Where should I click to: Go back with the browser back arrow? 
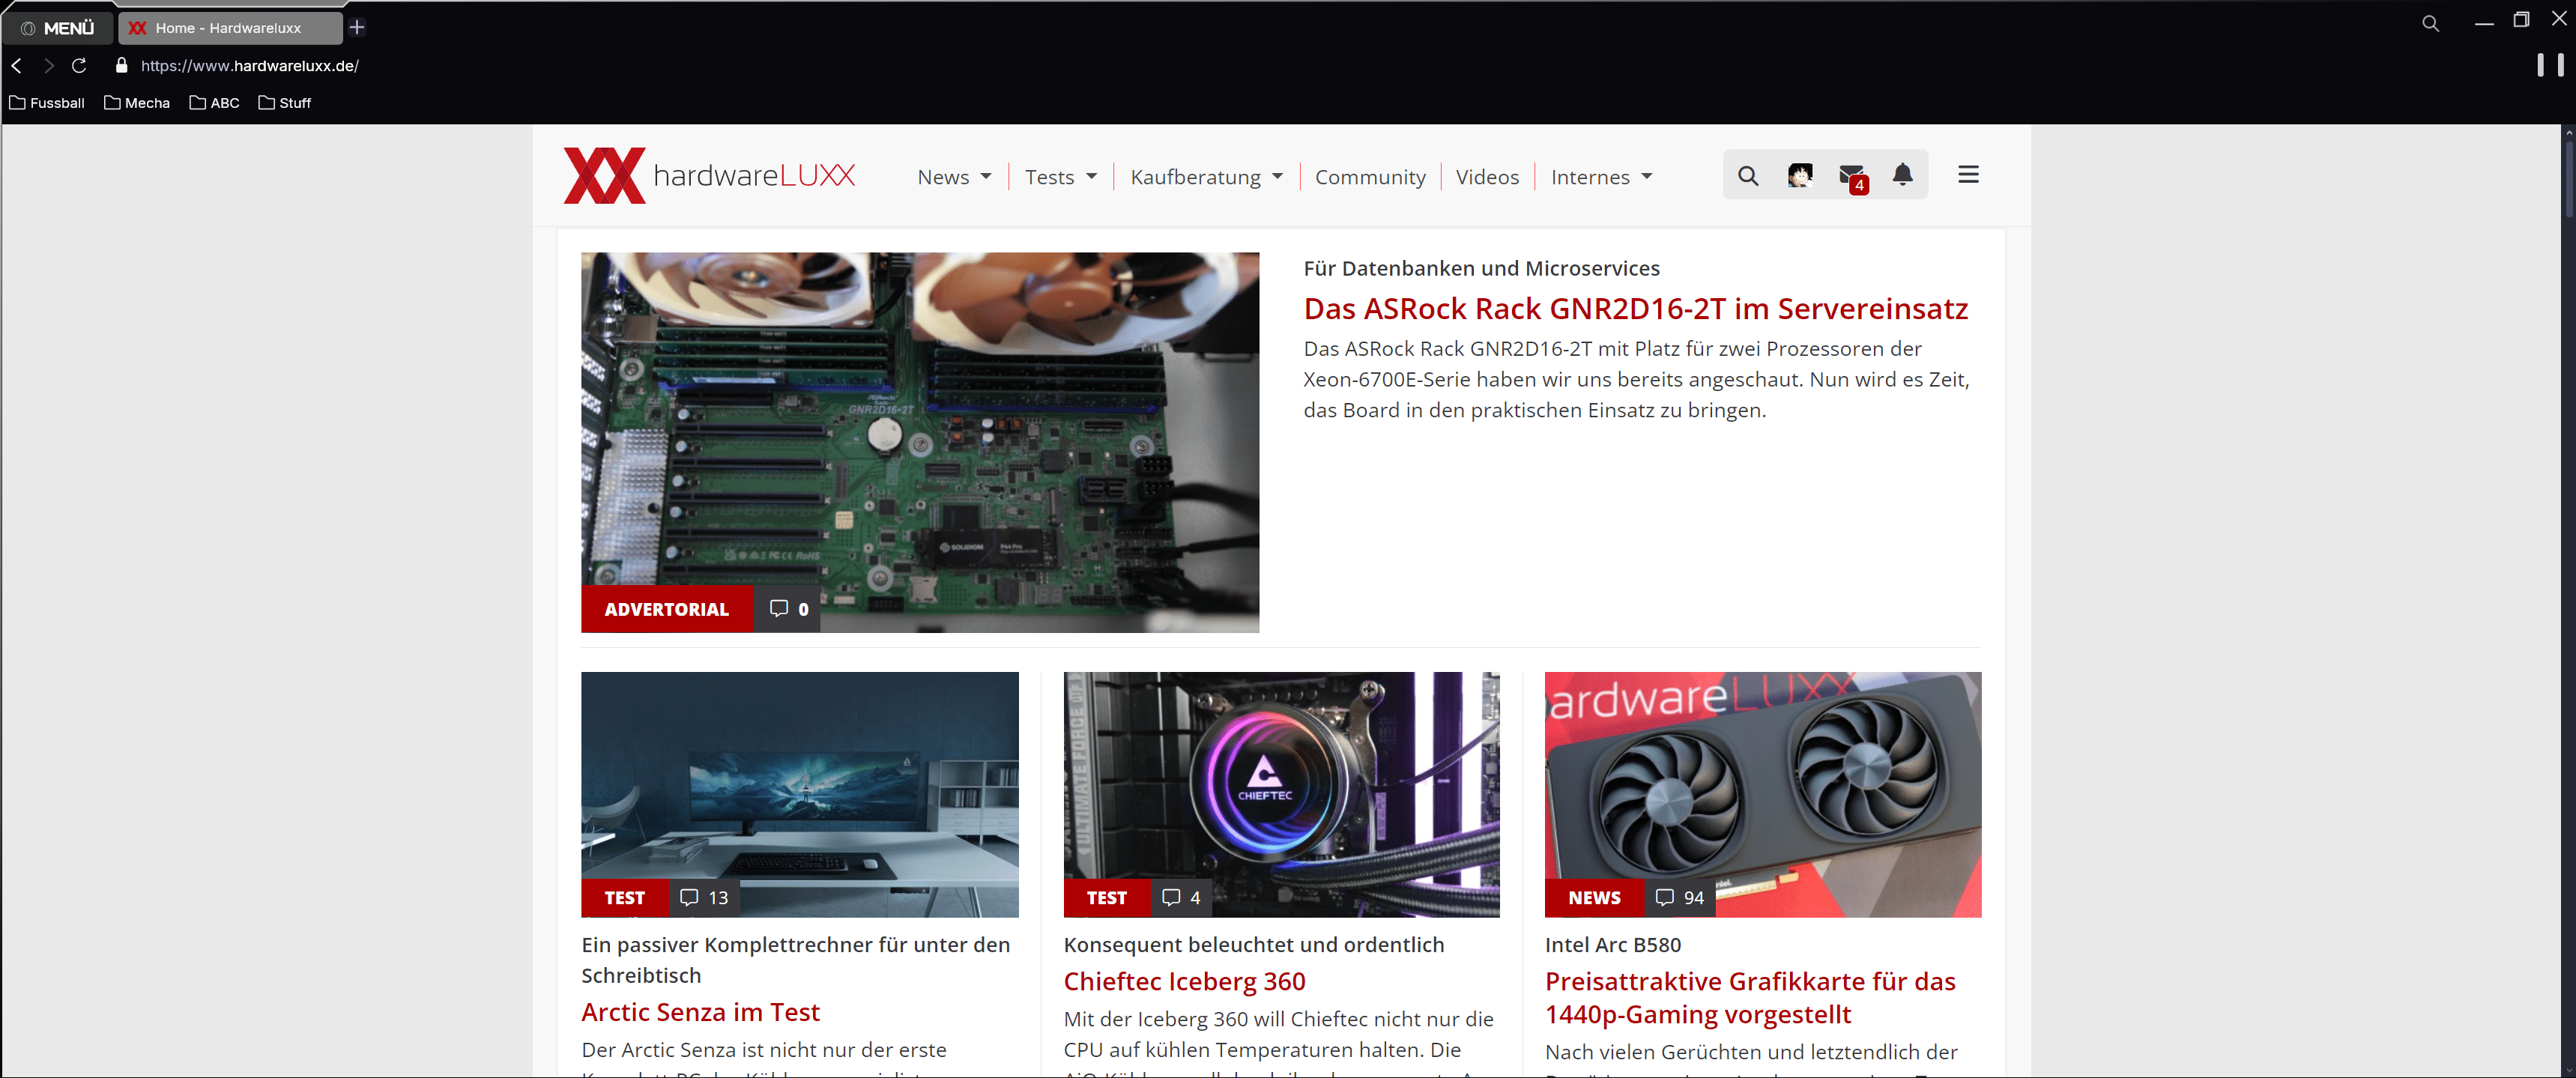(17, 66)
